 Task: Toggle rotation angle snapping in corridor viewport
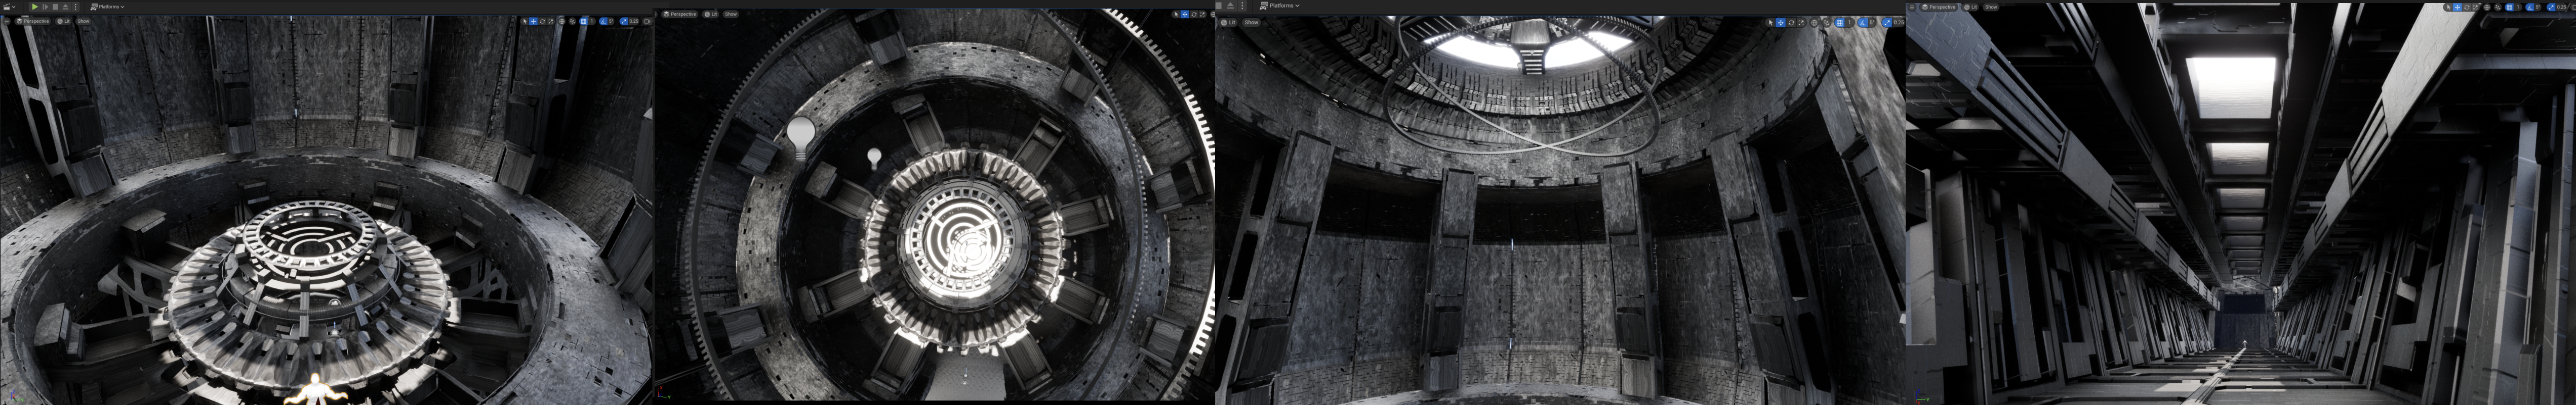click(x=2530, y=7)
